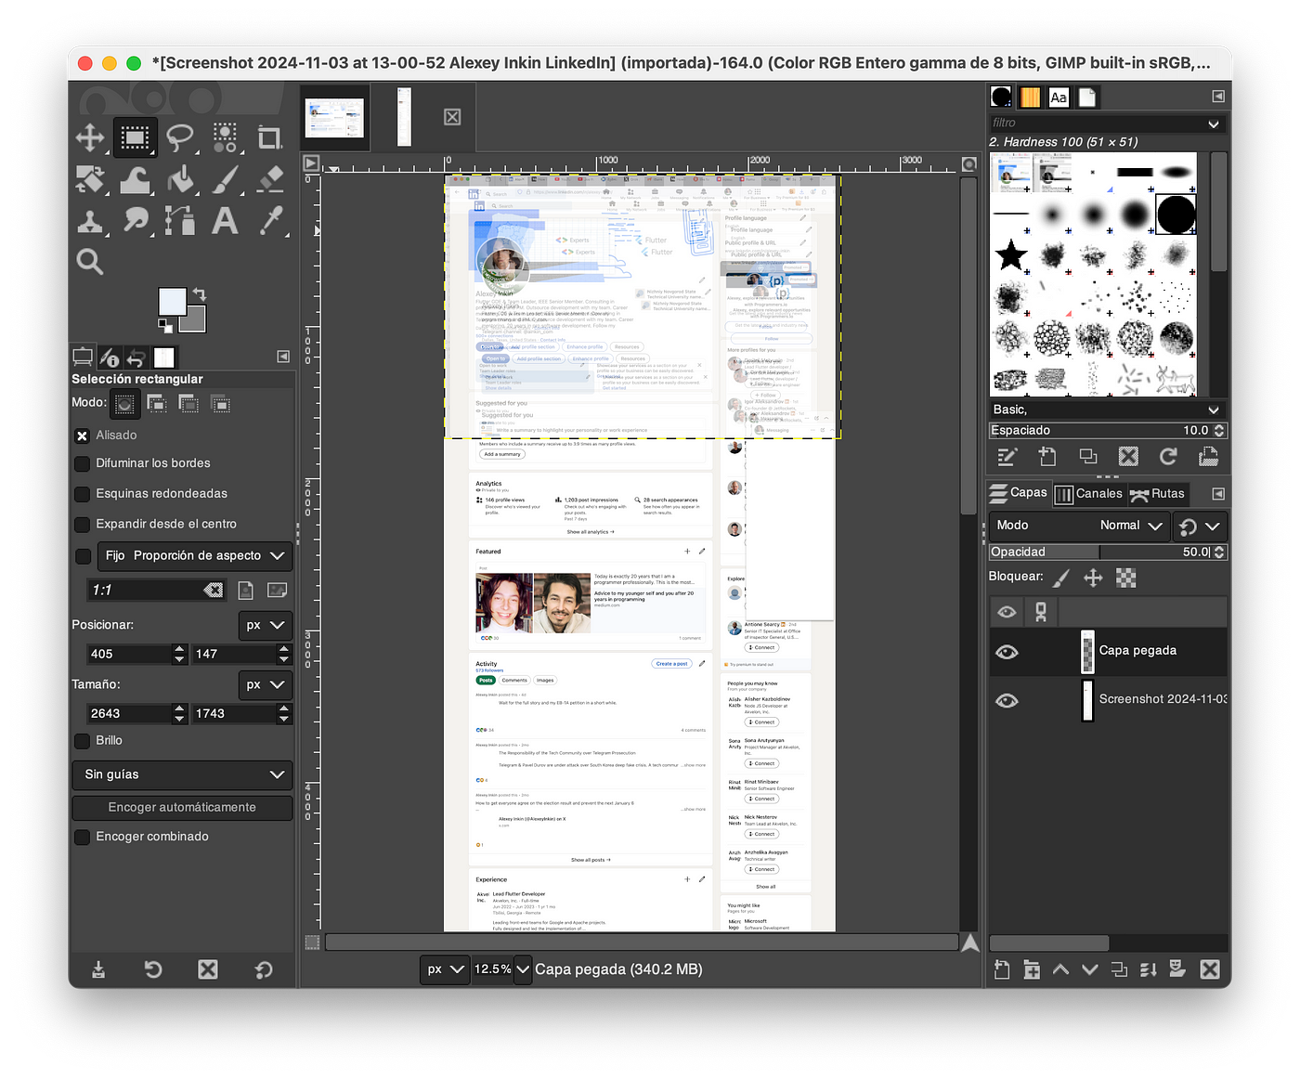Image resolution: width=1300 pixels, height=1079 pixels.
Task: Set selection mode to subtract from selection
Action: 188,404
